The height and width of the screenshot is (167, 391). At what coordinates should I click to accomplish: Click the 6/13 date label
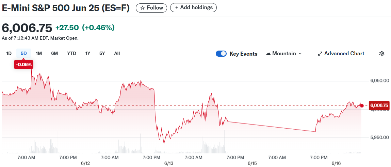coord(169,163)
